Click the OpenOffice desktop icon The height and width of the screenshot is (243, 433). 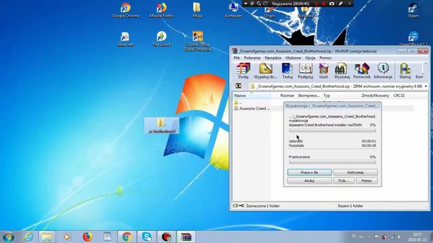[413, 38]
